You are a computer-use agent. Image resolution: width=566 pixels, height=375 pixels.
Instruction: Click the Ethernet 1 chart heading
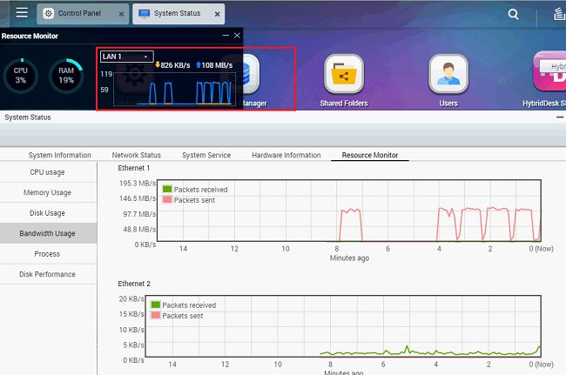[133, 168]
